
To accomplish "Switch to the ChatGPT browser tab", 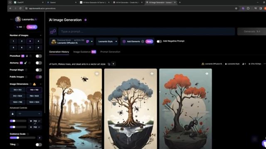I will point(28,2).
